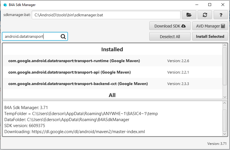Viewport: 230px width, 150px height.
Task: Open the folder browse icon for sdkmanager path
Action: point(189,15)
